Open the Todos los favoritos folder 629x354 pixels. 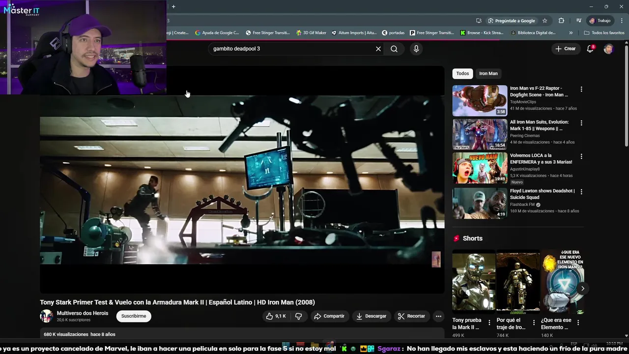pyautogui.click(x=604, y=33)
